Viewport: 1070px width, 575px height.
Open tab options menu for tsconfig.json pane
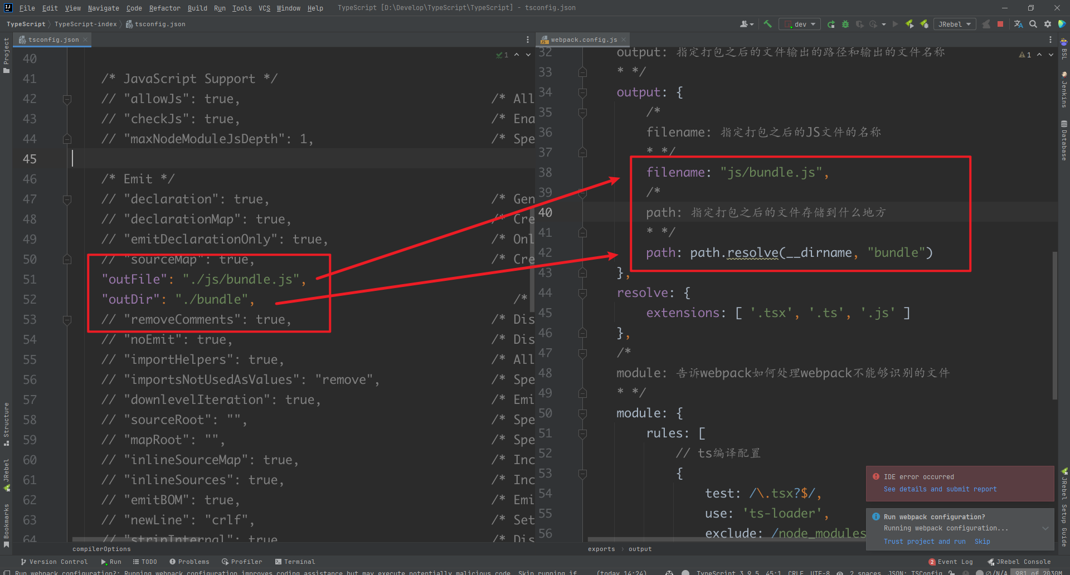point(528,40)
